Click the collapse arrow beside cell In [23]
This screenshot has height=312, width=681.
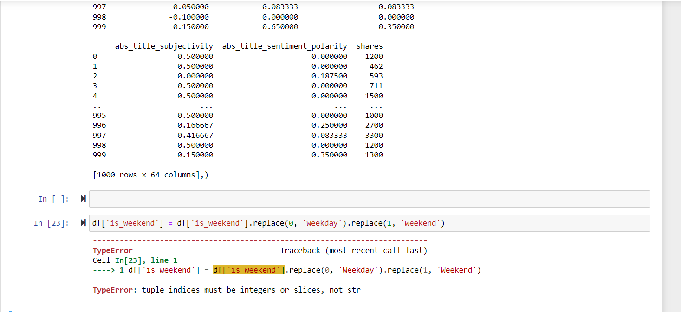coord(83,222)
